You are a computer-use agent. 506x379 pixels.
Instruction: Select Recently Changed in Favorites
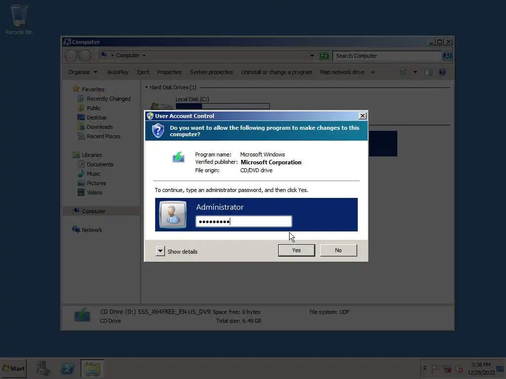108,99
